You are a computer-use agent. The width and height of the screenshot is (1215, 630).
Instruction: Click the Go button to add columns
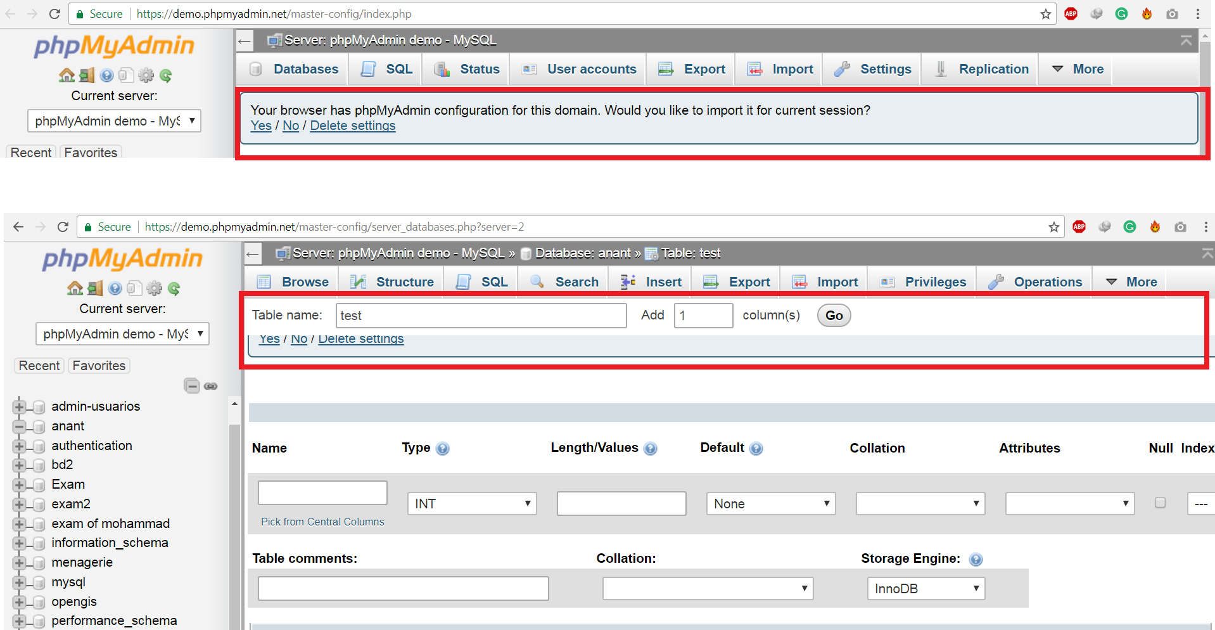pos(833,316)
